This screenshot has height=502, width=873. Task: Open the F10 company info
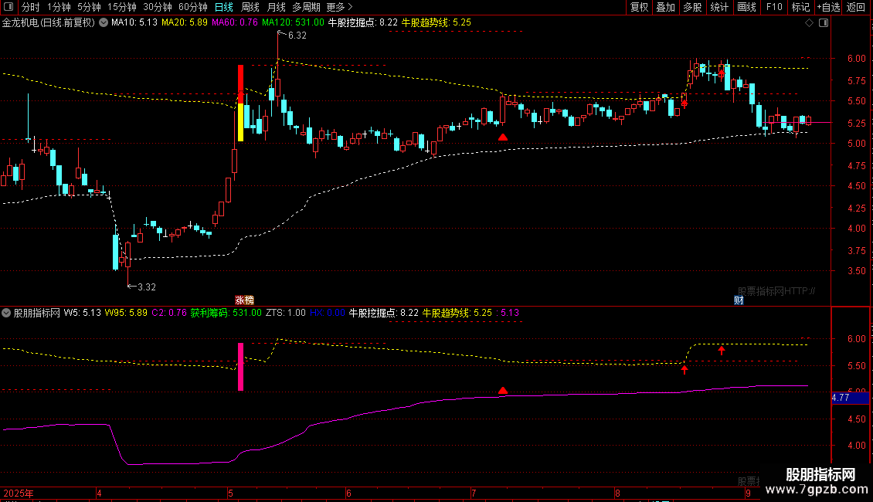[x=774, y=7]
